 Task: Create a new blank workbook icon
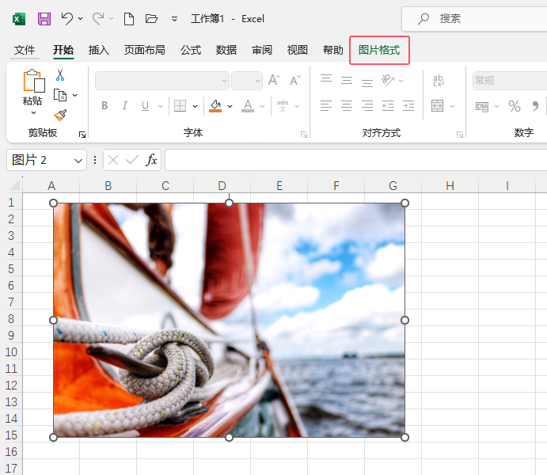pos(129,18)
